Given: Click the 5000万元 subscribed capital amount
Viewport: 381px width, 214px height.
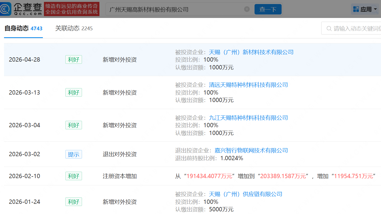Looking at the screenshot, I should (221, 209).
